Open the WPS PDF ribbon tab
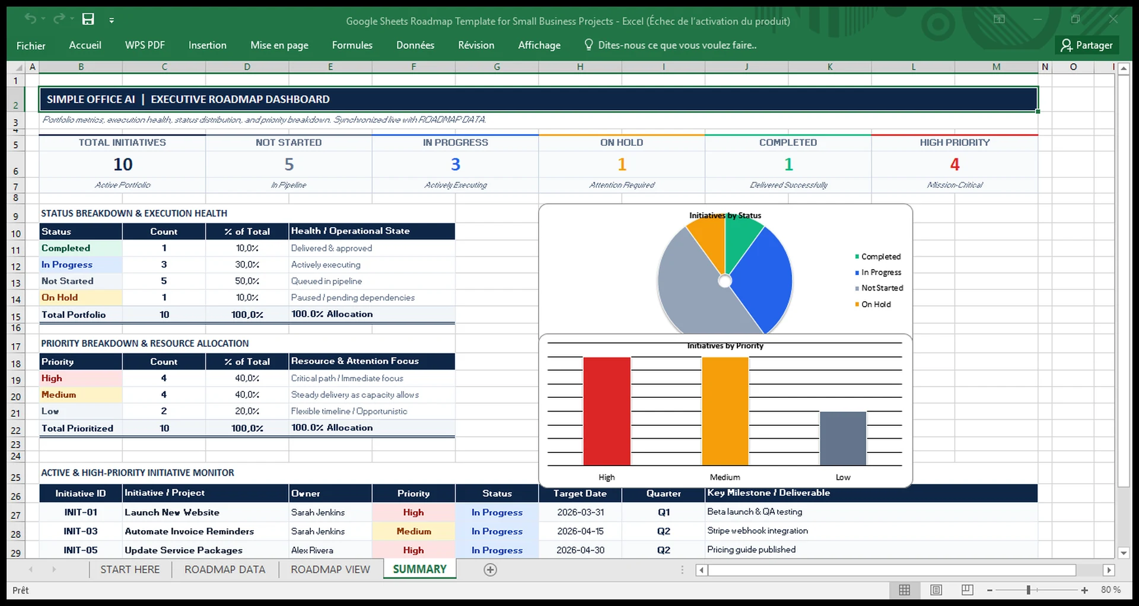The width and height of the screenshot is (1139, 606). [145, 45]
